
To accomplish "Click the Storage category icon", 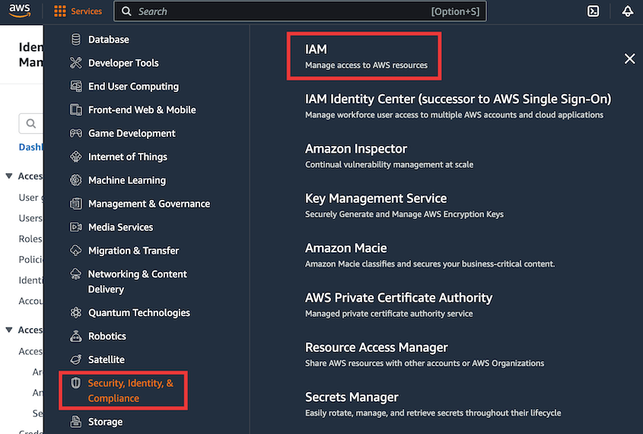I will coord(76,421).
